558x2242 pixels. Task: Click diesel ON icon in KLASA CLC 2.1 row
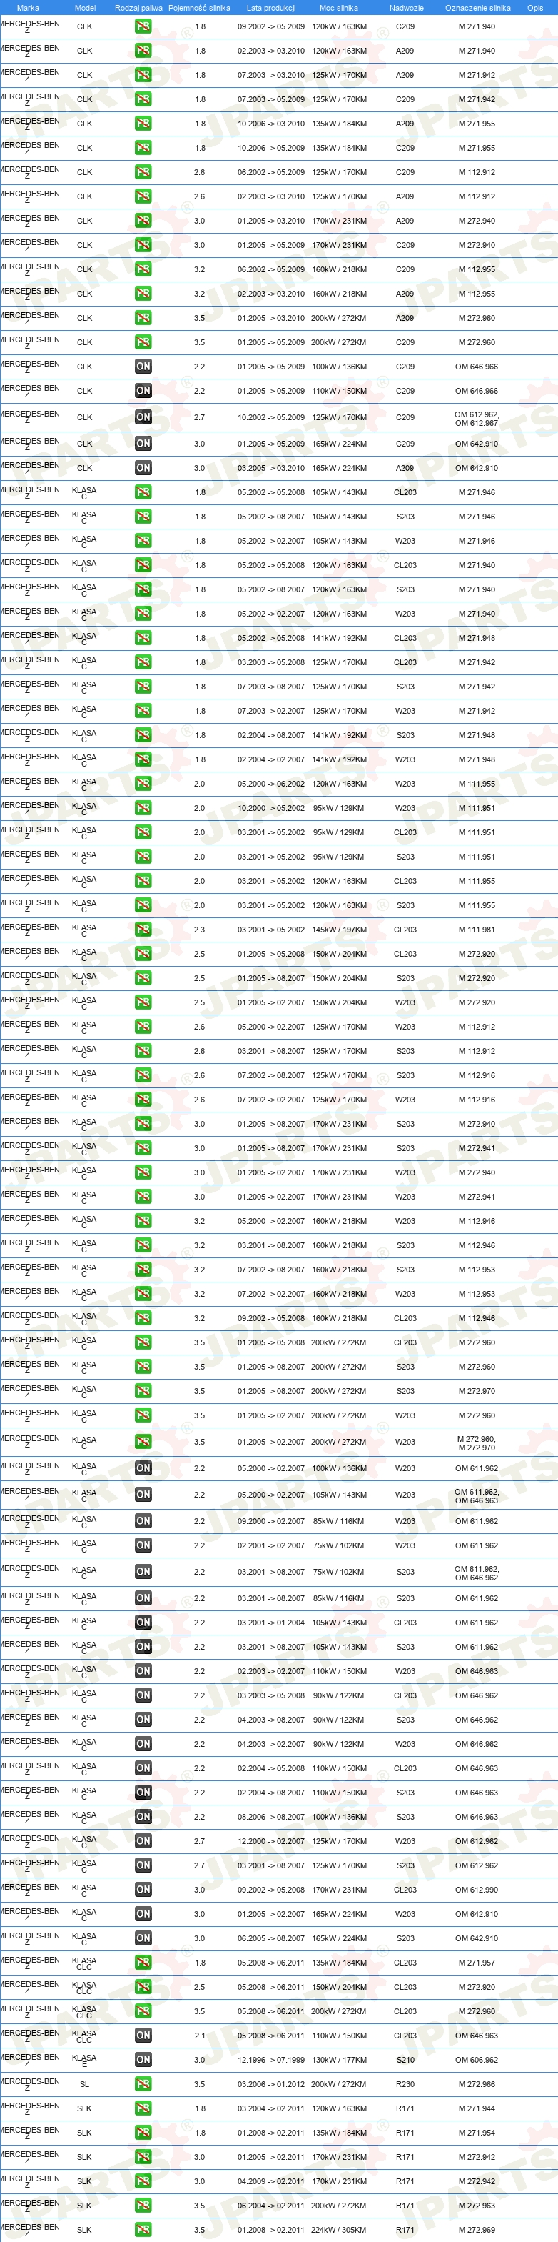coord(143,2035)
